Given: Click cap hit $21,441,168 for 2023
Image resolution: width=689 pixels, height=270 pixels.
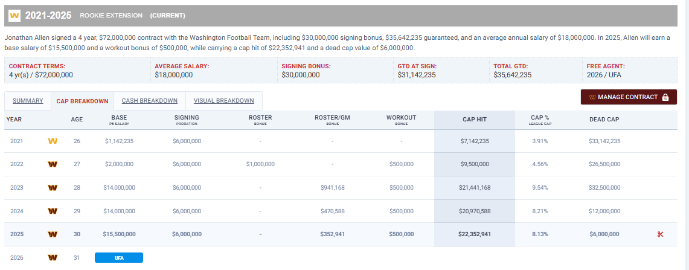Looking at the screenshot, I should [x=475, y=188].
